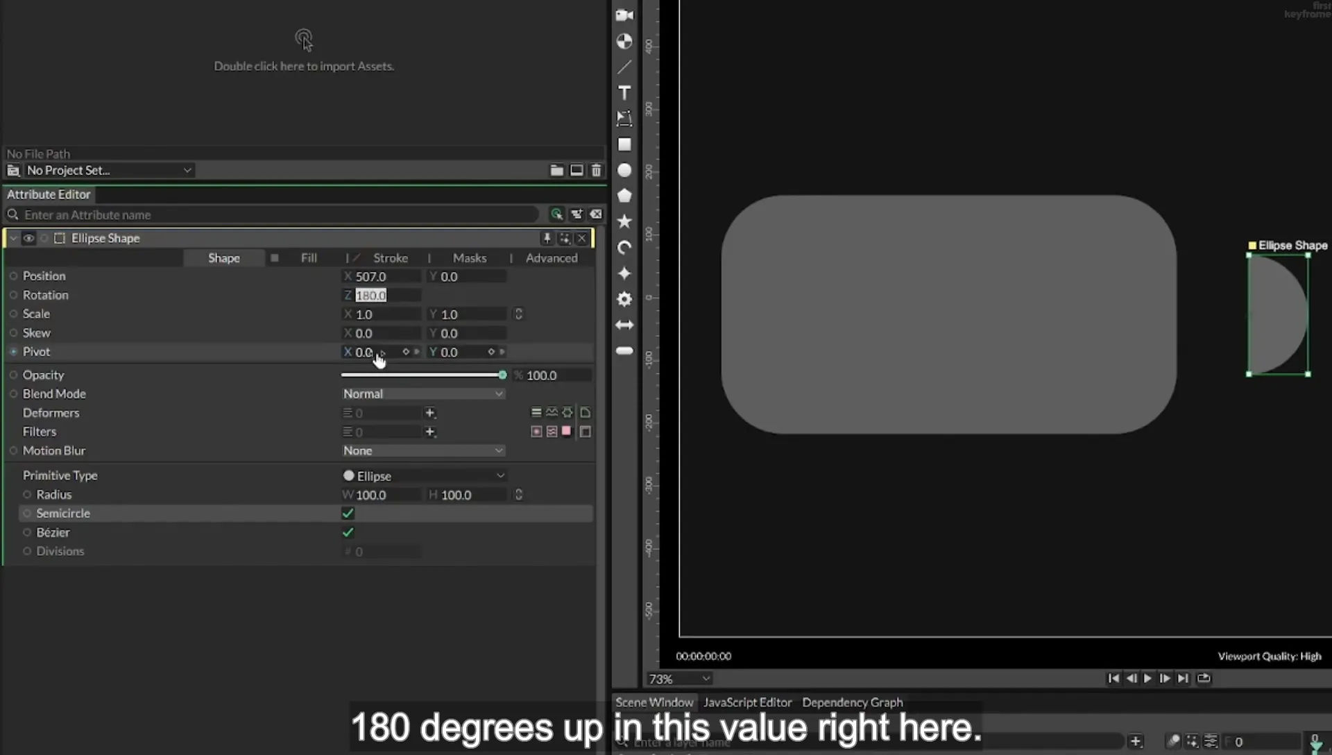Click the Opacity slider handle
Screen dimensions: 1332x755
point(502,375)
